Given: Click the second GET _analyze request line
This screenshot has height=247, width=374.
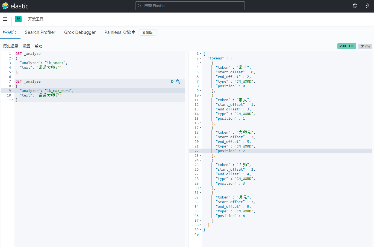Looking at the screenshot, I should pos(28,82).
